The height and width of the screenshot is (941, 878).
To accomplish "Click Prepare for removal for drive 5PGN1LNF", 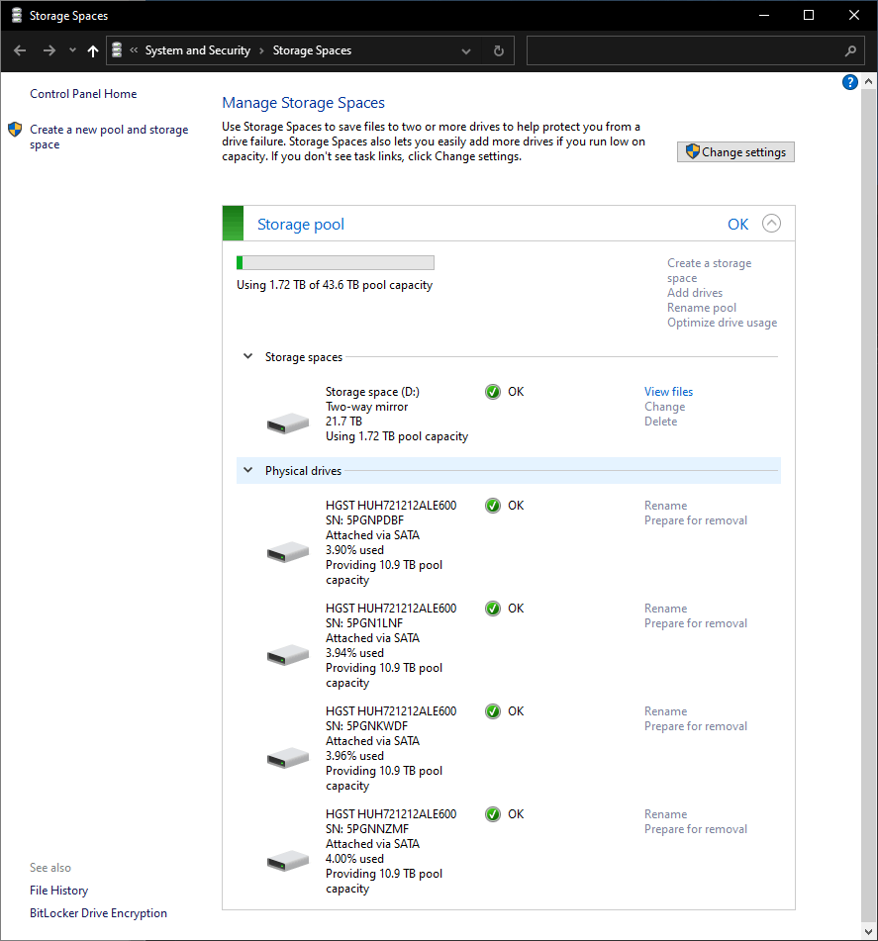I will [696, 623].
